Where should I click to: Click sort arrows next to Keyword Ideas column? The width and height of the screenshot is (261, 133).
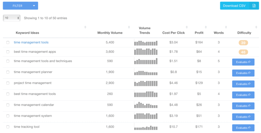point(85,27)
